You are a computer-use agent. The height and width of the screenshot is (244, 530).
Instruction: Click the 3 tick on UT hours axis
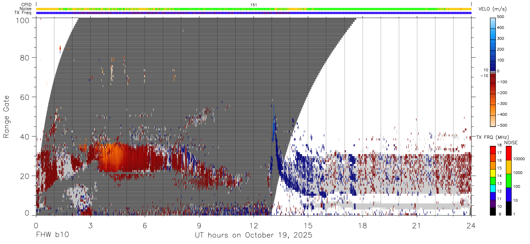(91, 225)
